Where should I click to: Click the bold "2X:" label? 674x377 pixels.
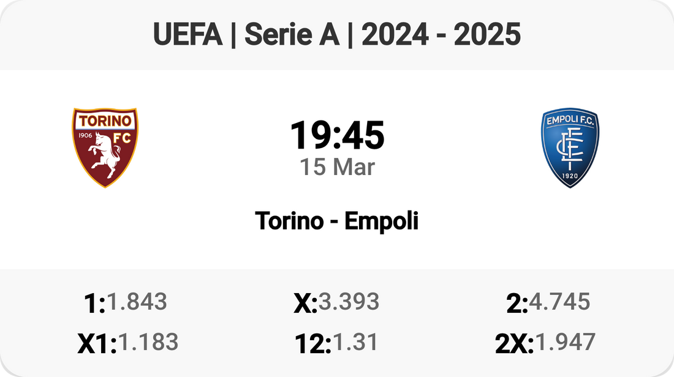pyautogui.click(x=515, y=344)
